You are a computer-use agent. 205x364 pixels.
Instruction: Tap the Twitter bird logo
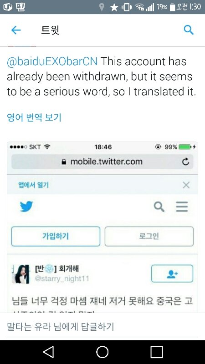click(x=26, y=207)
